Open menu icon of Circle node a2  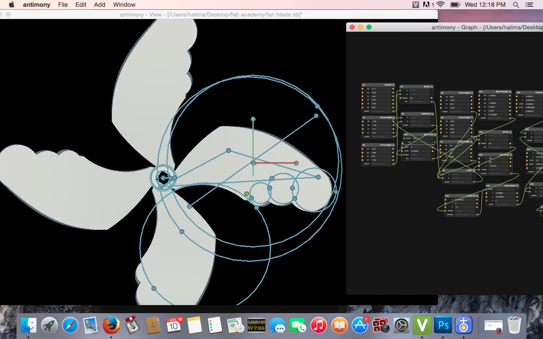(472, 93)
